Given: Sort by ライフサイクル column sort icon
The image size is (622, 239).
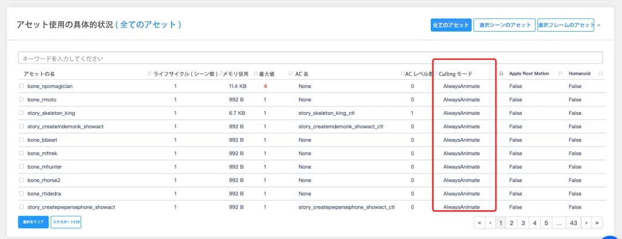Looking at the screenshot, I should pyautogui.click(x=221, y=74).
